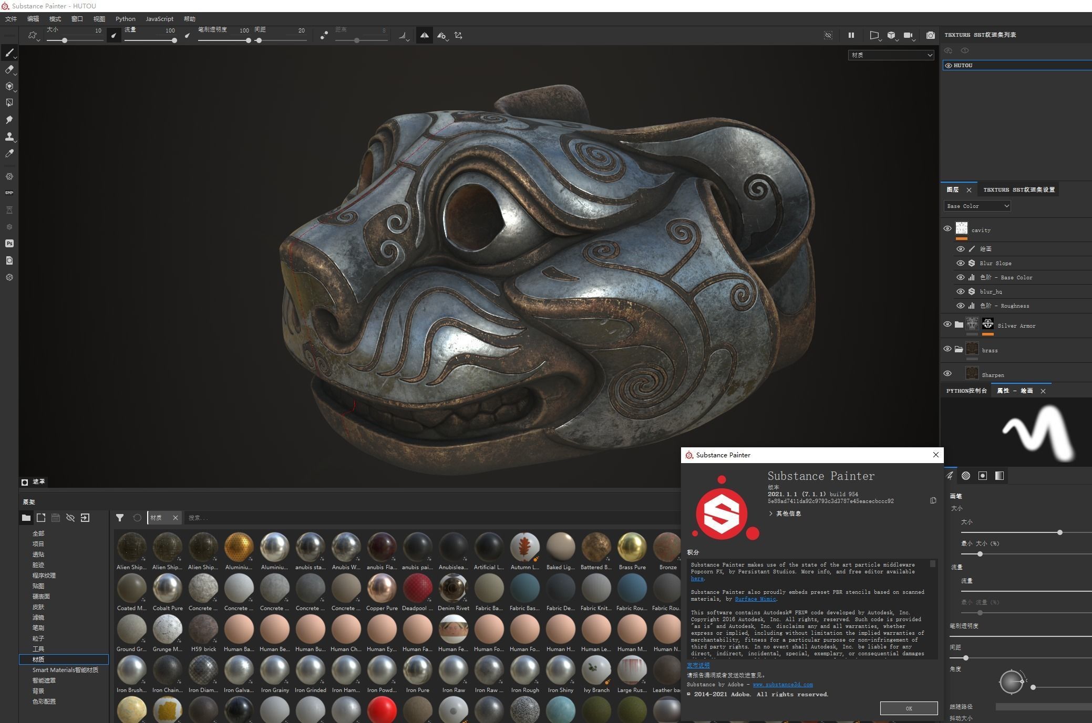This screenshot has height=723, width=1092.
Task: Click the lazy mouse icon
Action: coord(324,35)
